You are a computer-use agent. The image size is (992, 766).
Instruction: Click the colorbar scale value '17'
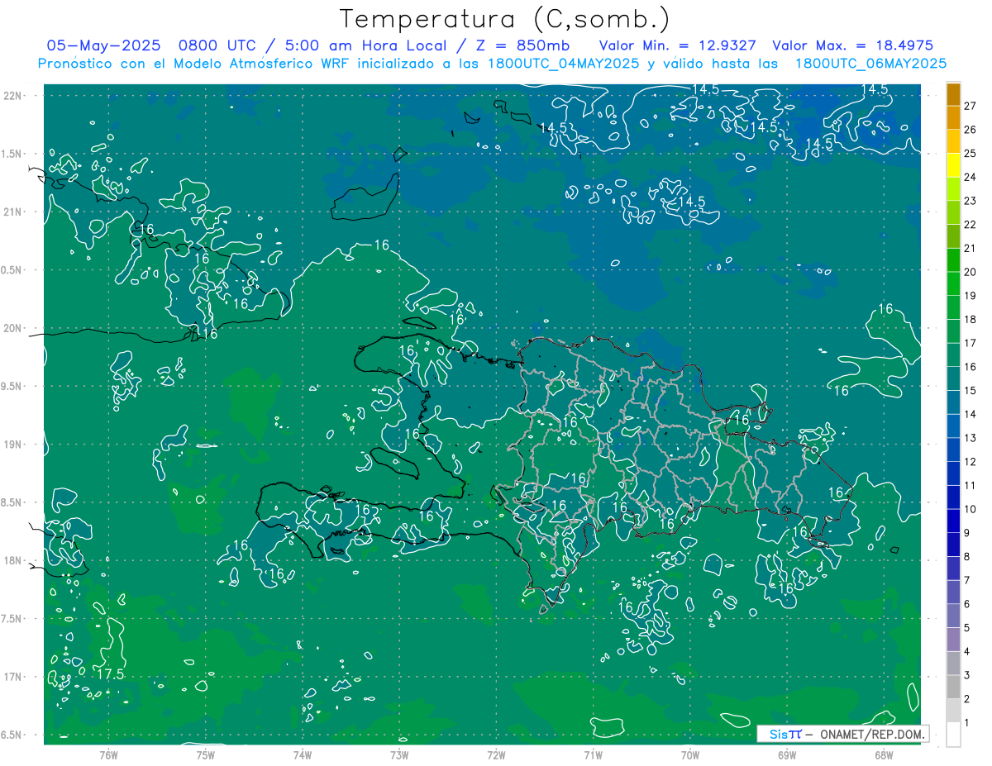tap(971, 343)
